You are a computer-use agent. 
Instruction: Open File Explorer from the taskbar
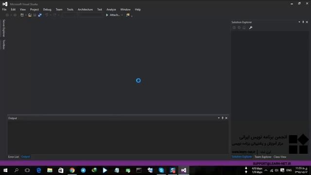point(50,170)
